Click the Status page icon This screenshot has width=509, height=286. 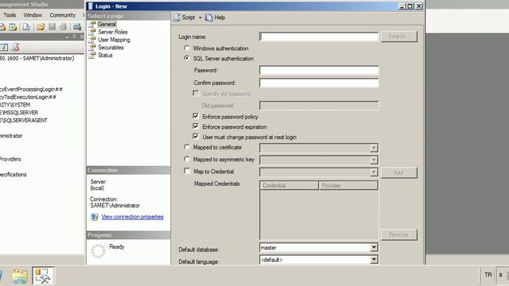(92, 55)
